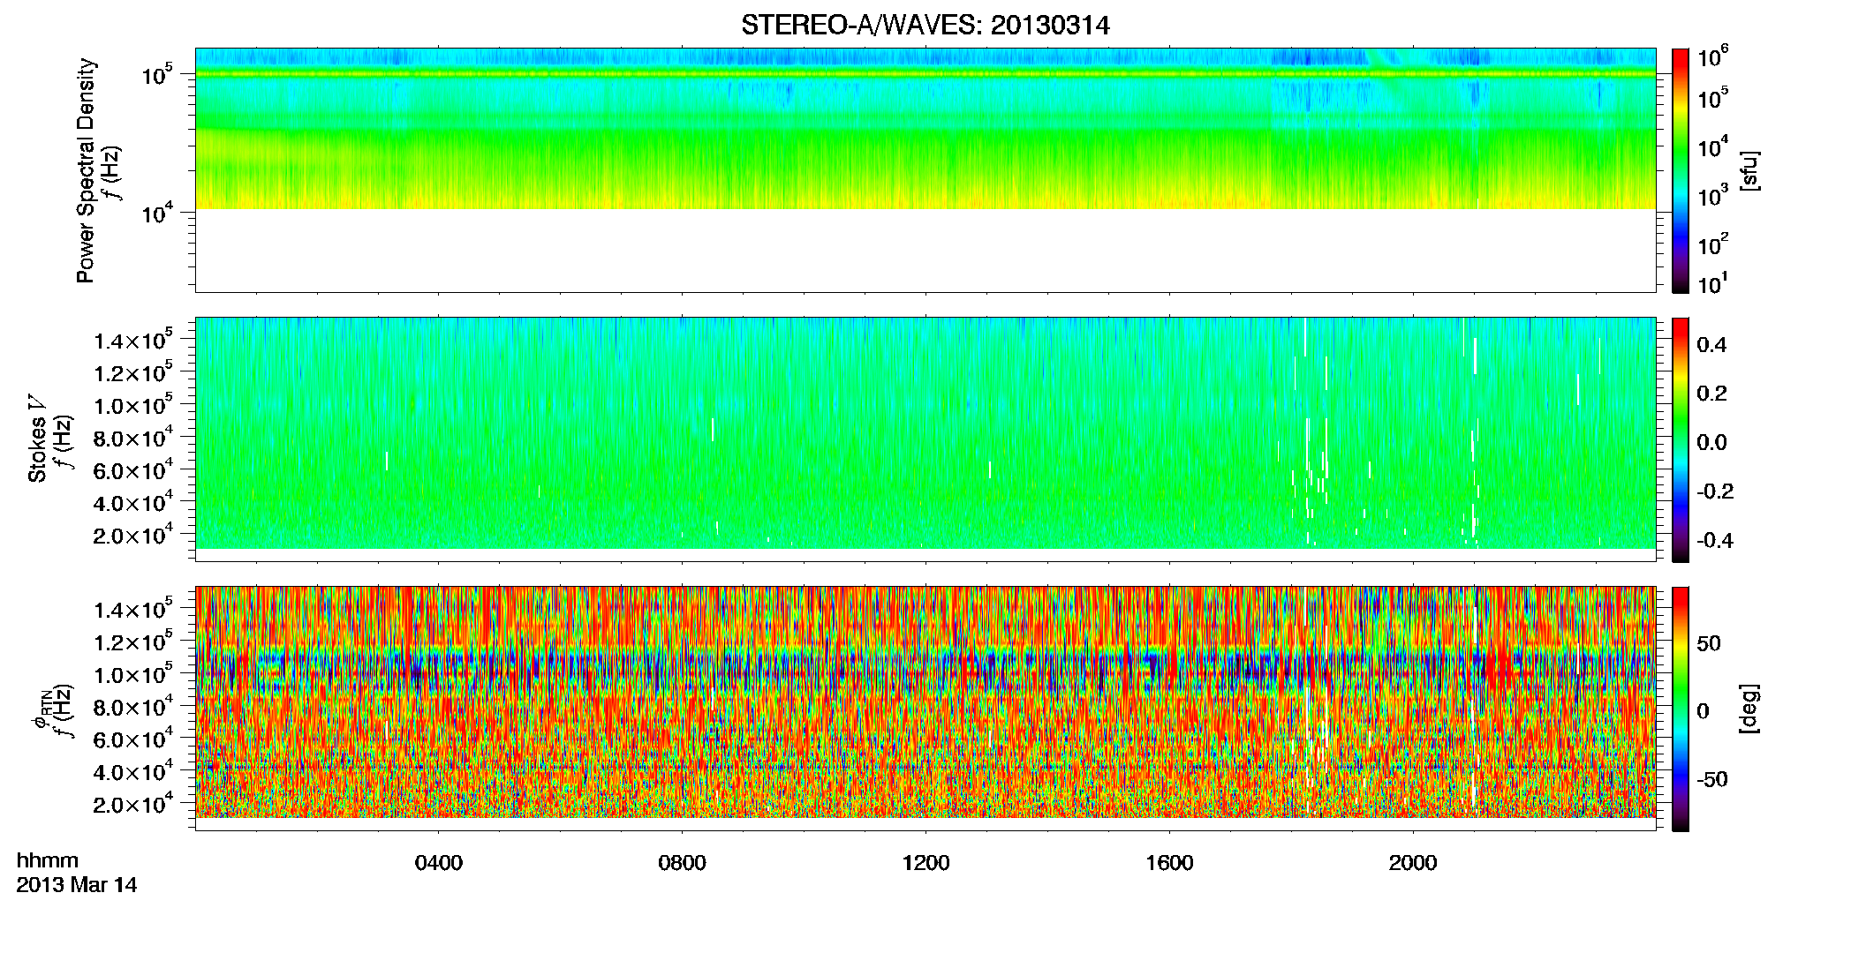This screenshot has width=1851, height=953.
Task: Click the Stokes V color bar scale
Action: click(1681, 439)
